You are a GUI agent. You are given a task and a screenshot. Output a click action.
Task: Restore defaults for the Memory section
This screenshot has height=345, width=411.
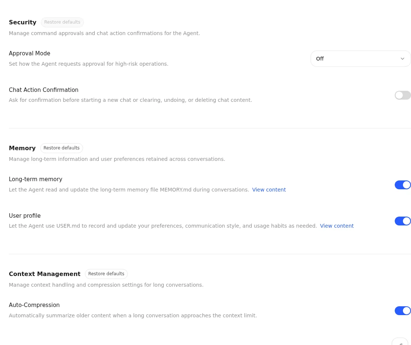coord(62,148)
